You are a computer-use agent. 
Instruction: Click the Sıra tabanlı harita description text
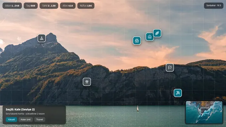tap(25, 114)
